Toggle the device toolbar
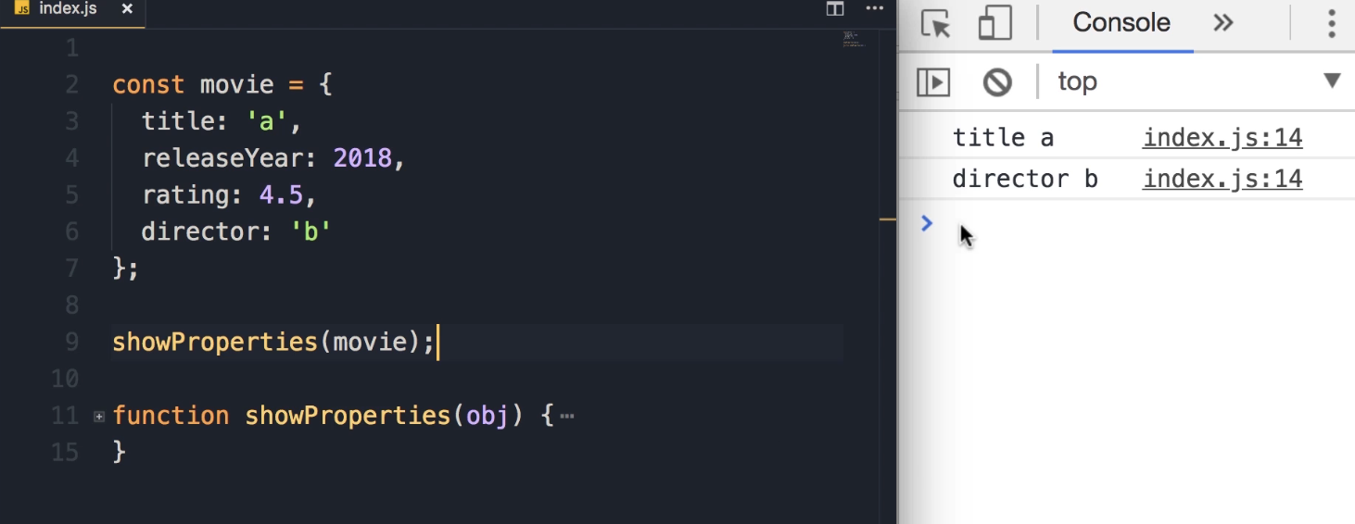The height and width of the screenshot is (524, 1355). [994, 23]
